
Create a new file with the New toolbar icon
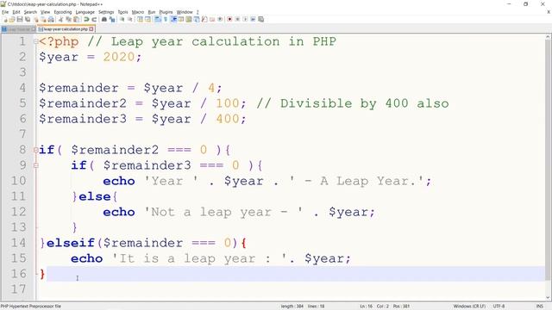coord(5,19)
